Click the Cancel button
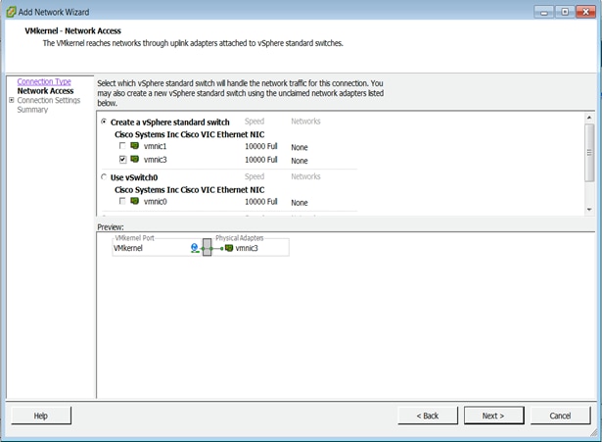602x442 pixels. pos(560,416)
